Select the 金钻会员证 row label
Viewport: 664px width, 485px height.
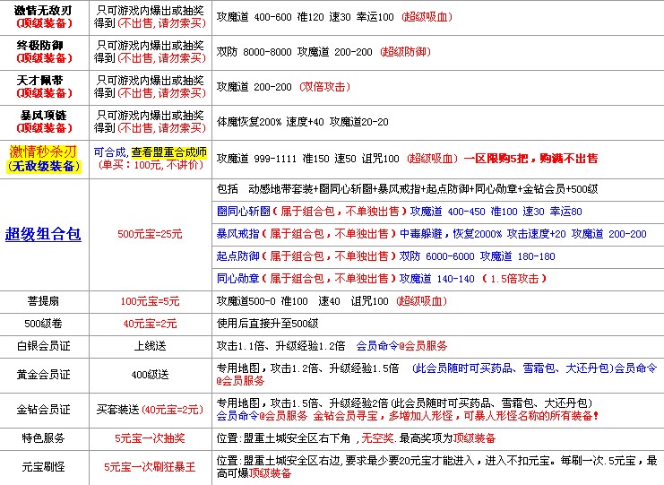(44, 409)
